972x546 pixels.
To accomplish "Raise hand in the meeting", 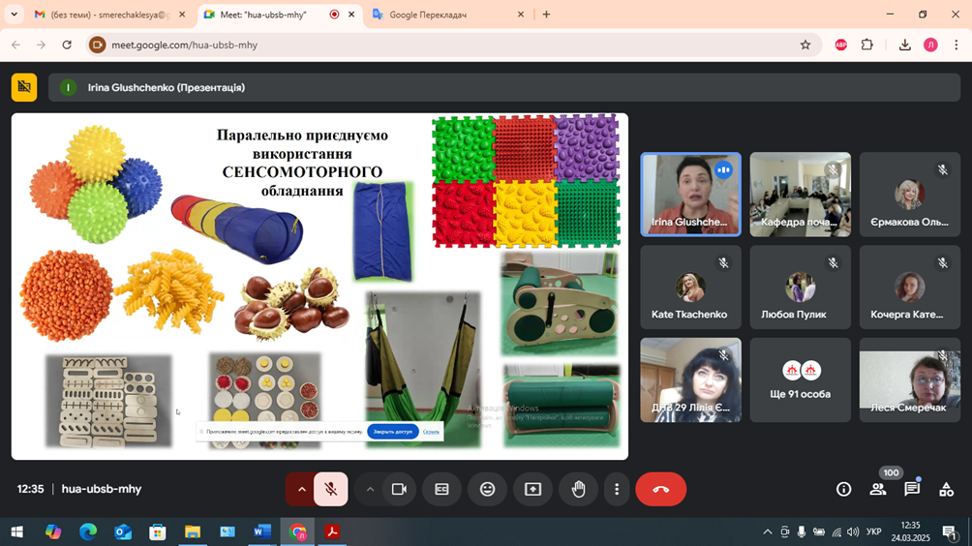I will coord(578,490).
